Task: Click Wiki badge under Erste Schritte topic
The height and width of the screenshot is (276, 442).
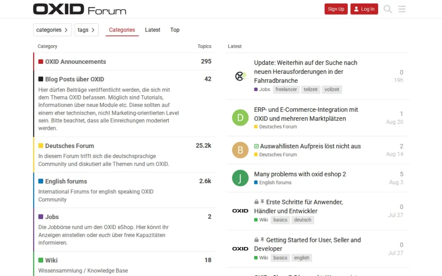Action: pos(261,220)
